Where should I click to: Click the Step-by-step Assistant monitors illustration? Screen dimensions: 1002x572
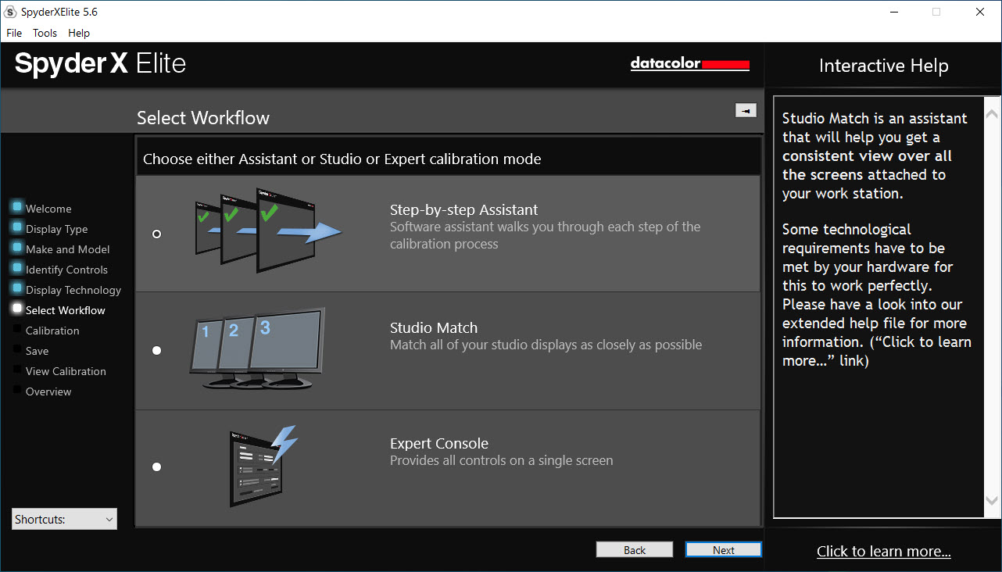click(x=268, y=229)
